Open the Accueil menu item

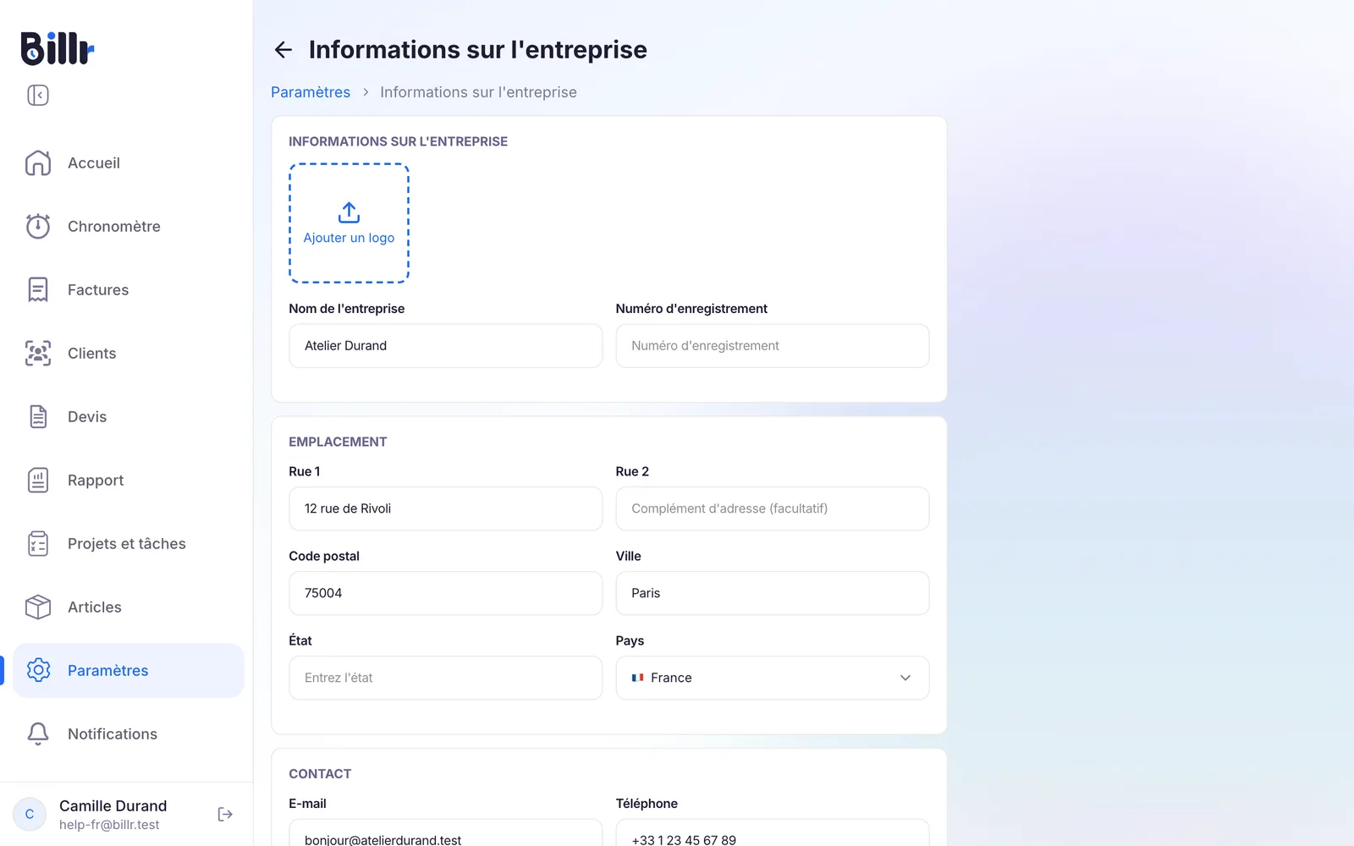point(129,163)
